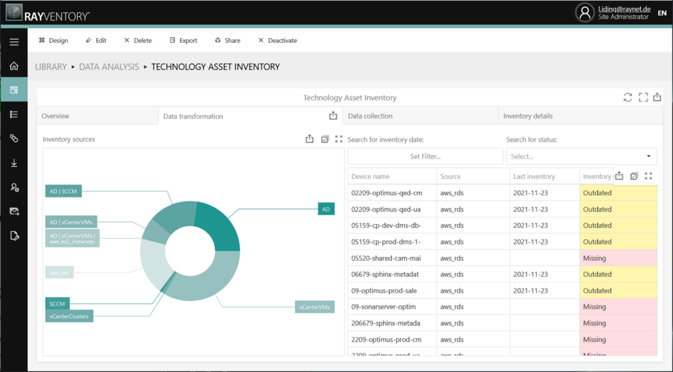This screenshot has height=372, width=673.
Task: Select the vCenterClusters legend label
Action: pos(69,316)
